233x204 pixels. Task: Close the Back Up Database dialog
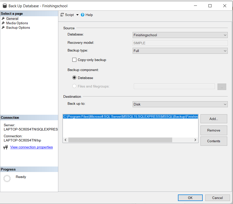coord(225,6)
